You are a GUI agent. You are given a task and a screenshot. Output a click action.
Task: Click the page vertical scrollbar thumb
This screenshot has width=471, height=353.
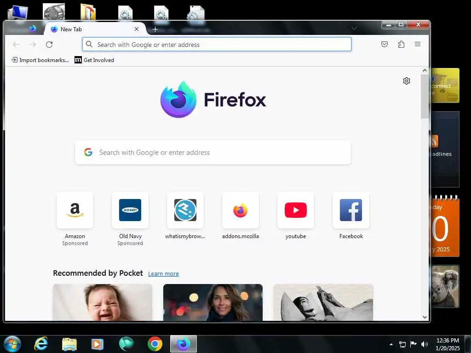(x=425, y=96)
